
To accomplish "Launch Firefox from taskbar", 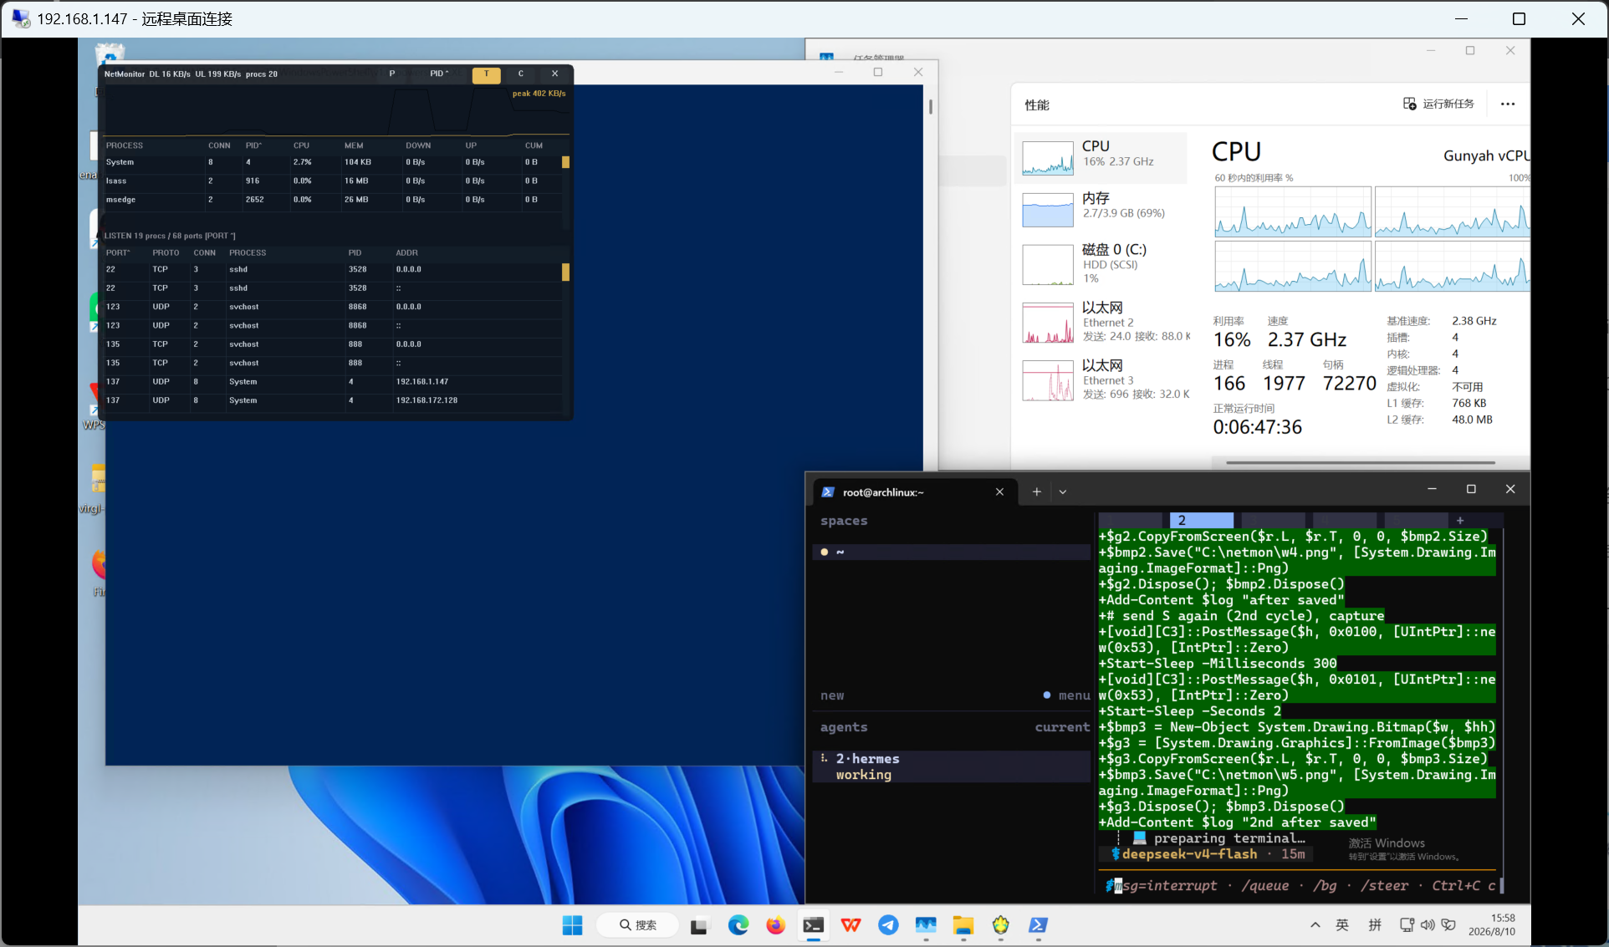I will click(x=775, y=925).
